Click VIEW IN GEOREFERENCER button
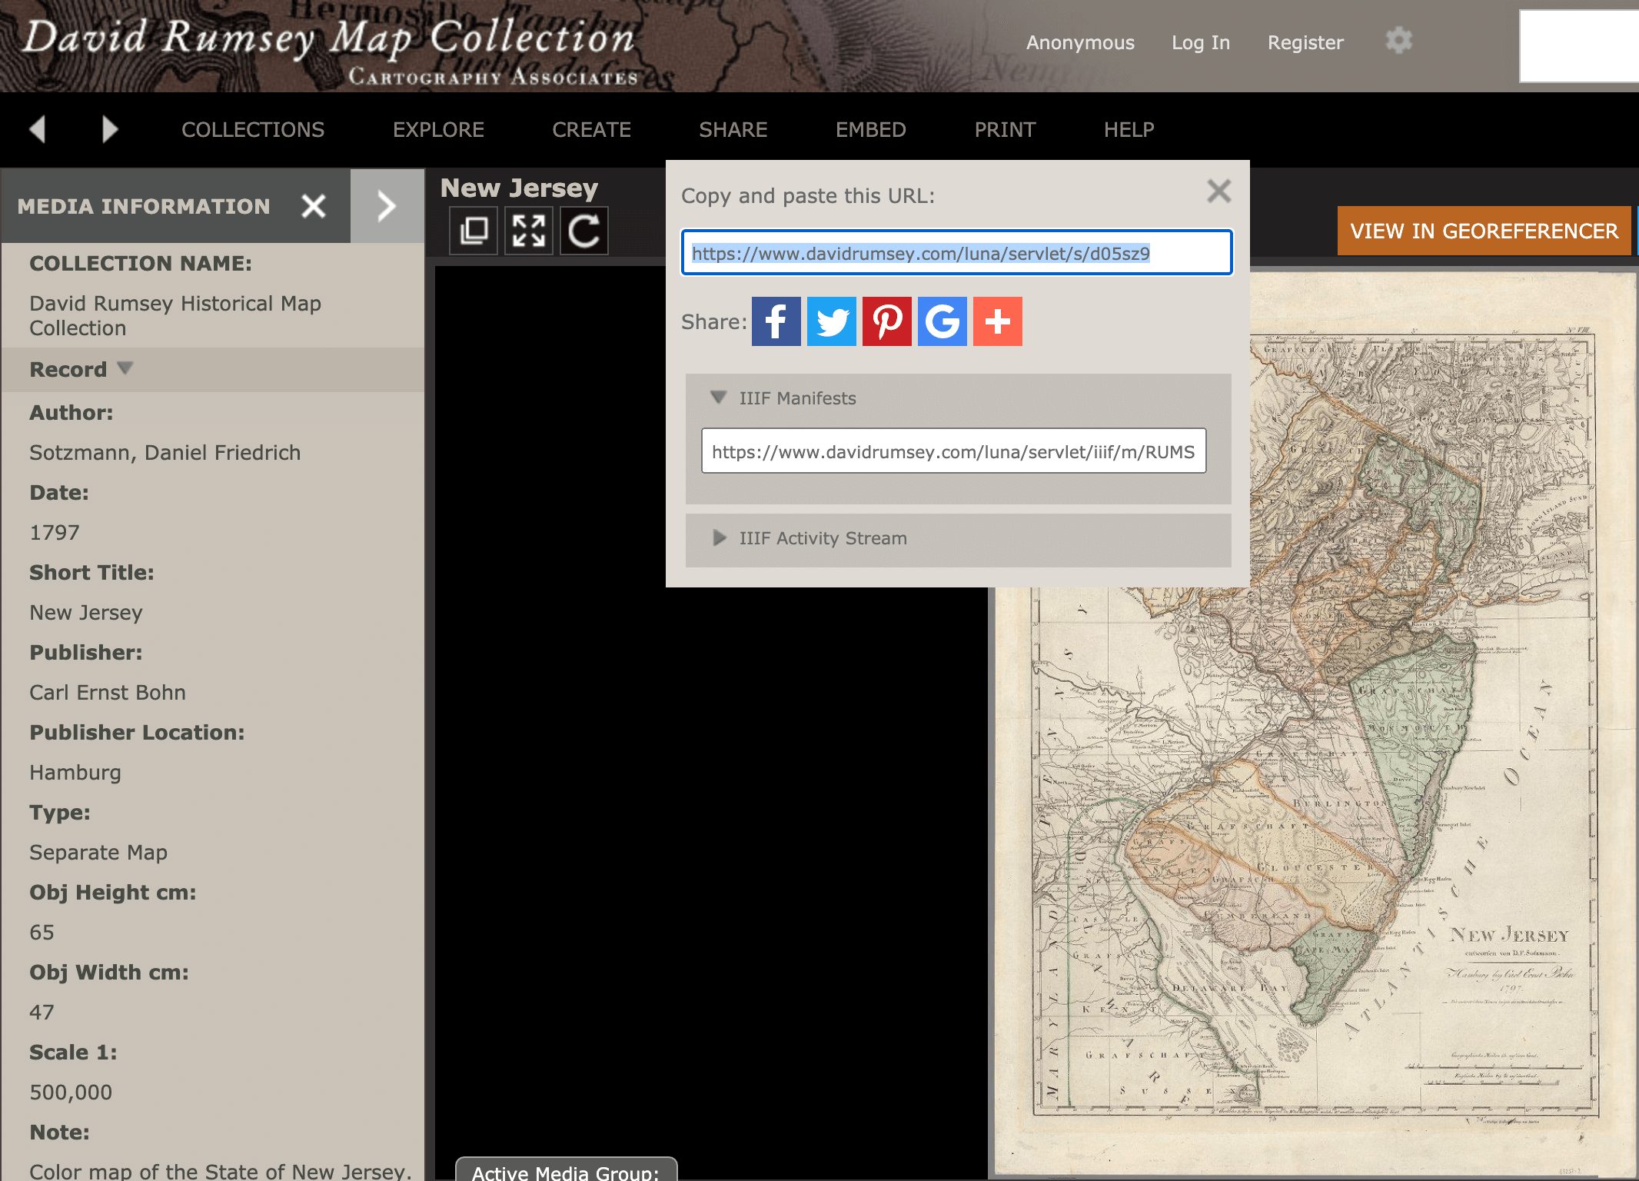This screenshot has height=1181, width=1639. [1484, 231]
